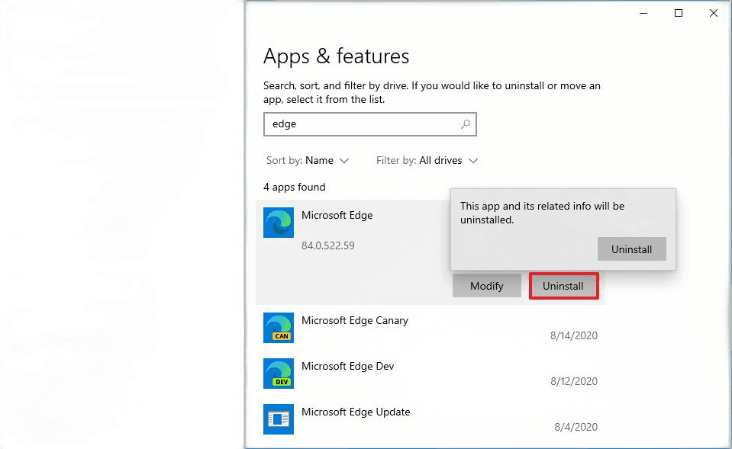Click the Microsoft Edge app icon
Image resolution: width=732 pixels, height=449 pixels.
(x=279, y=223)
